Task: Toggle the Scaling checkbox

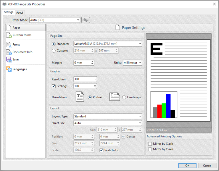Action: click(54, 86)
